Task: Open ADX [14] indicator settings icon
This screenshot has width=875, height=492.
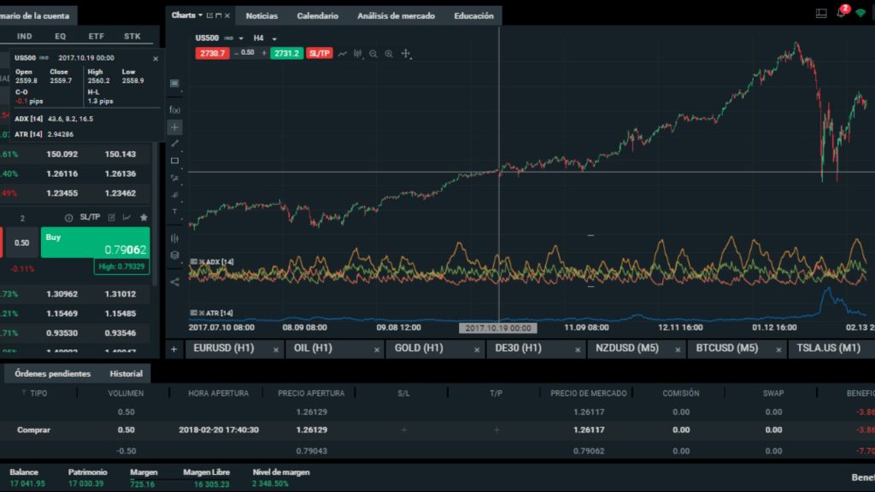Action: tap(194, 261)
